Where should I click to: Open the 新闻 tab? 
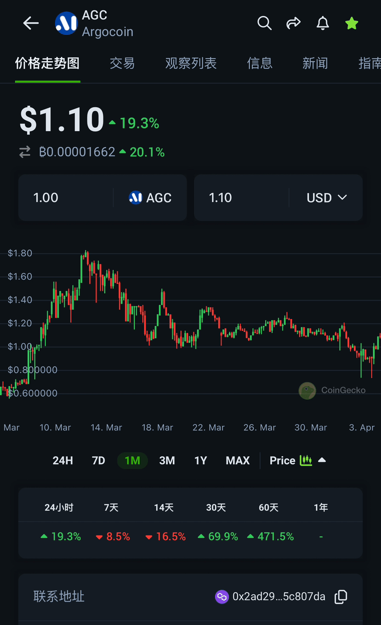pyautogui.click(x=315, y=63)
